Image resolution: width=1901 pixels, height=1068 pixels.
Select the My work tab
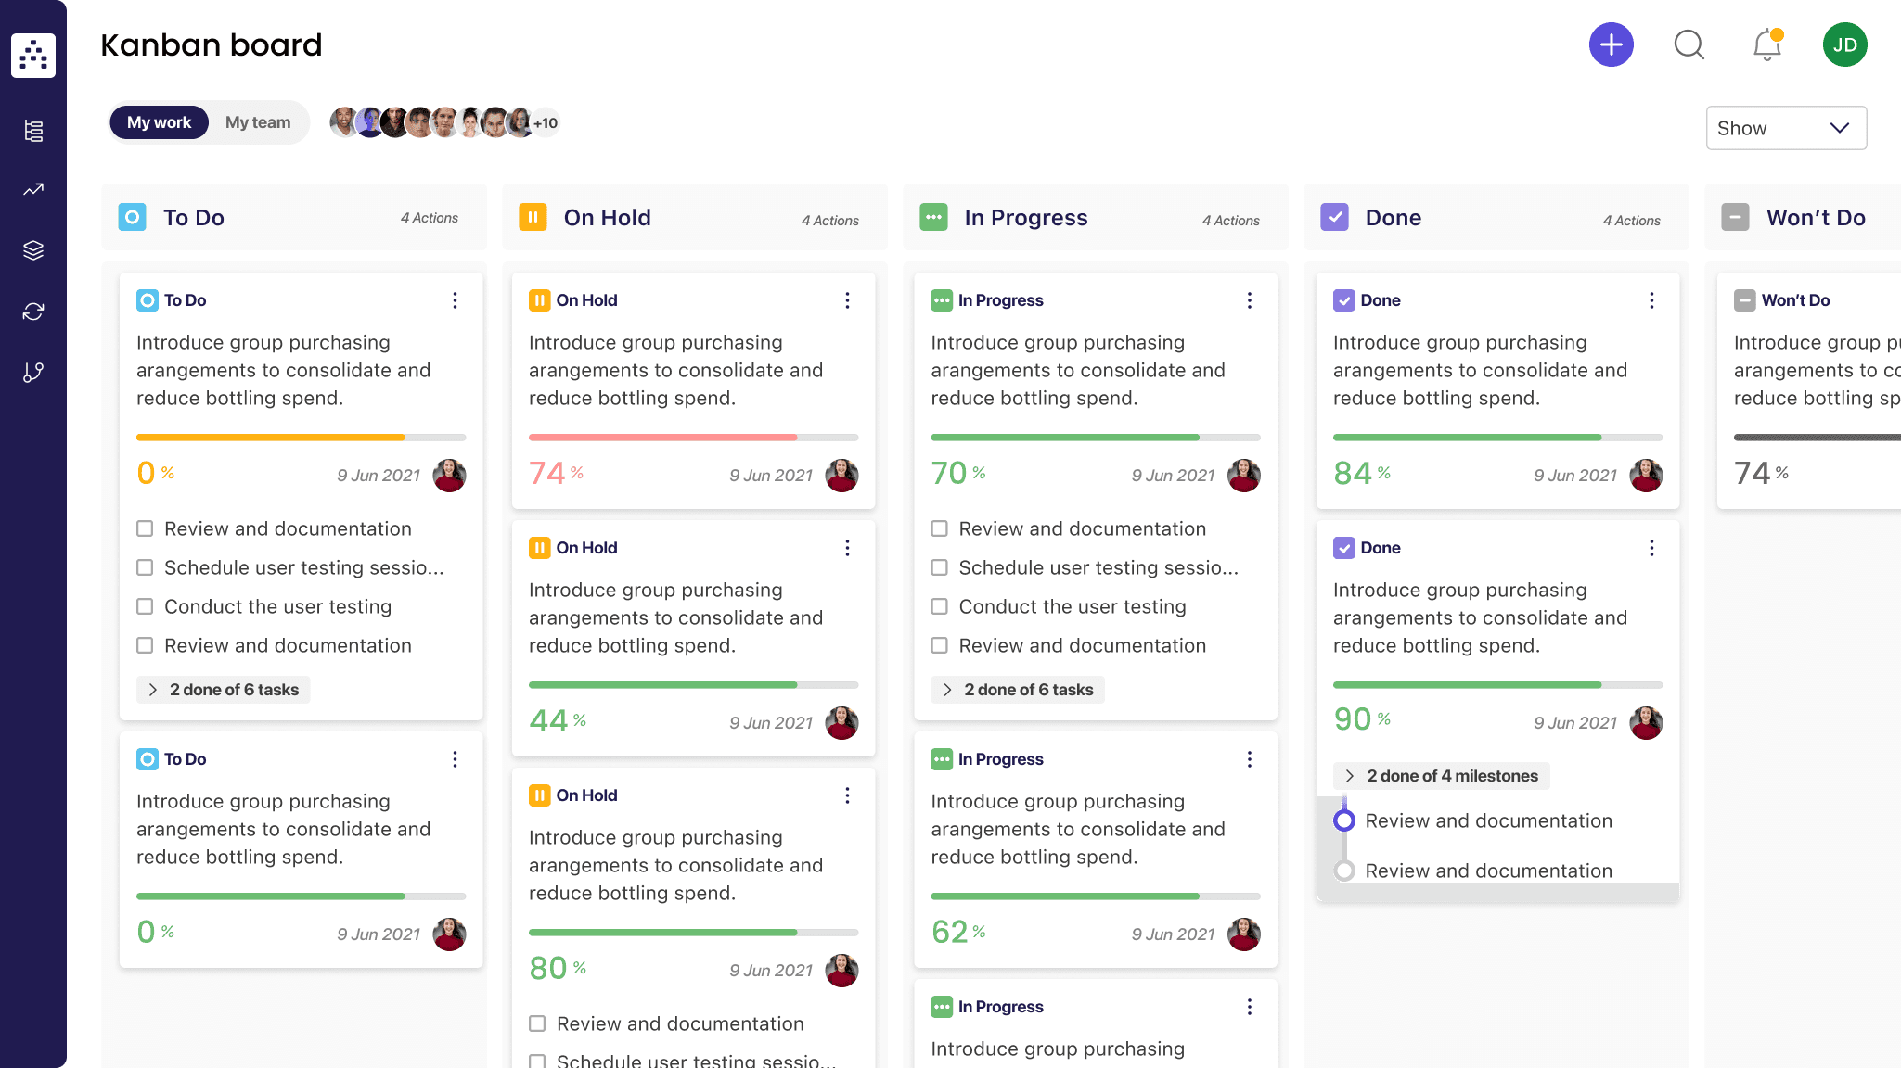click(159, 122)
